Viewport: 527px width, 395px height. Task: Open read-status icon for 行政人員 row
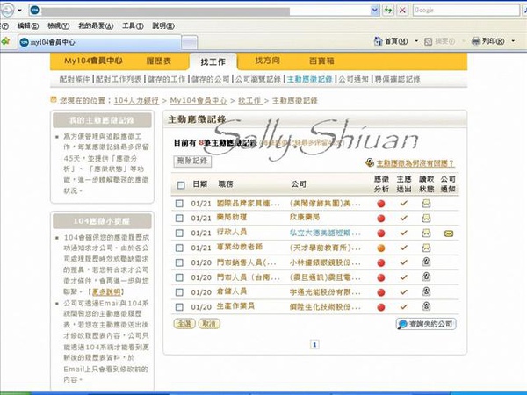(426, 233)
